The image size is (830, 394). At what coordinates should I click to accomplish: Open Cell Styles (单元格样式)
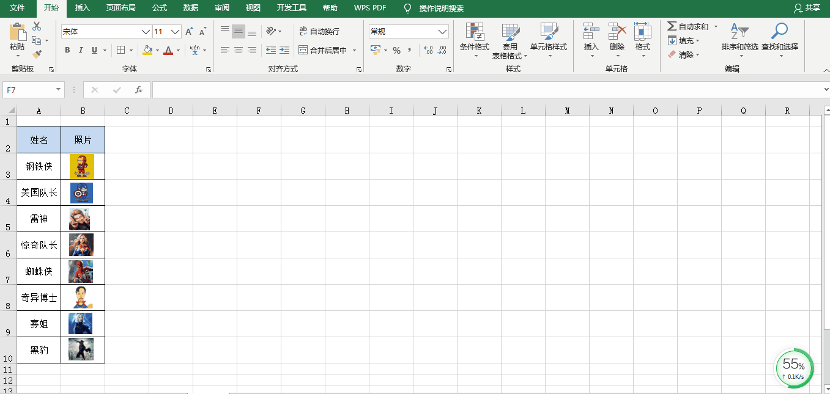tap(549, 41)
